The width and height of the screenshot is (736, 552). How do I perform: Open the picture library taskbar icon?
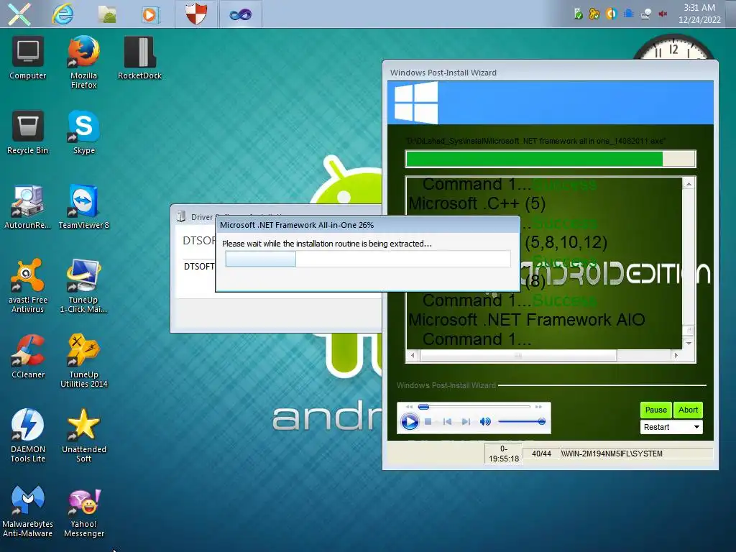(x=108, y=14)
